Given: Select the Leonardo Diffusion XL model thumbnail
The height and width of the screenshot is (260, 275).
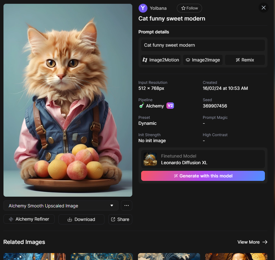Looking at the screenshot, I should click(150, 159).
